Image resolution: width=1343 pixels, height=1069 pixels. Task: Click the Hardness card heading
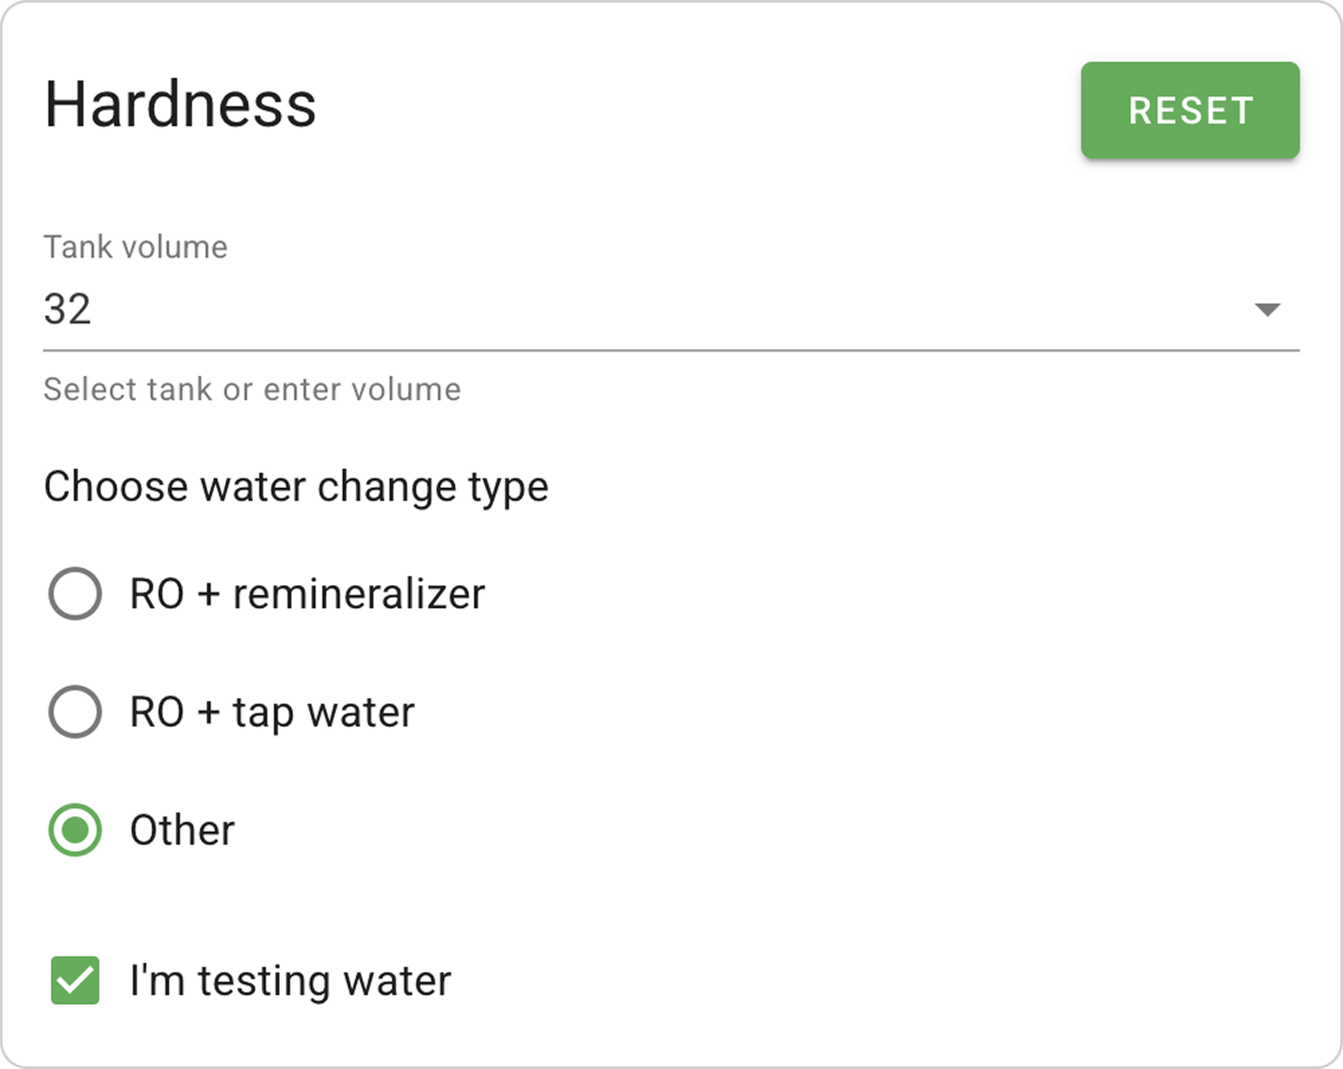tap(180, 104)
